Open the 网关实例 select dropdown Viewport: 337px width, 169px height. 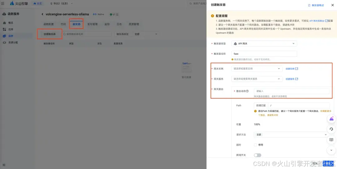pos(257,69)
